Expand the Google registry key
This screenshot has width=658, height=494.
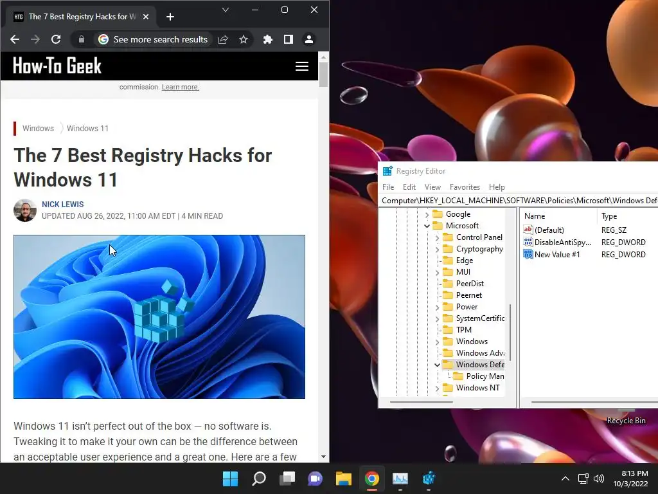427,215
